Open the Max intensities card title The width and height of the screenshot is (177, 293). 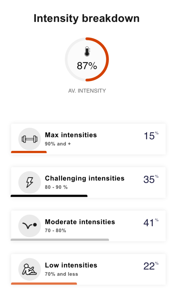[x=71, y=135]
